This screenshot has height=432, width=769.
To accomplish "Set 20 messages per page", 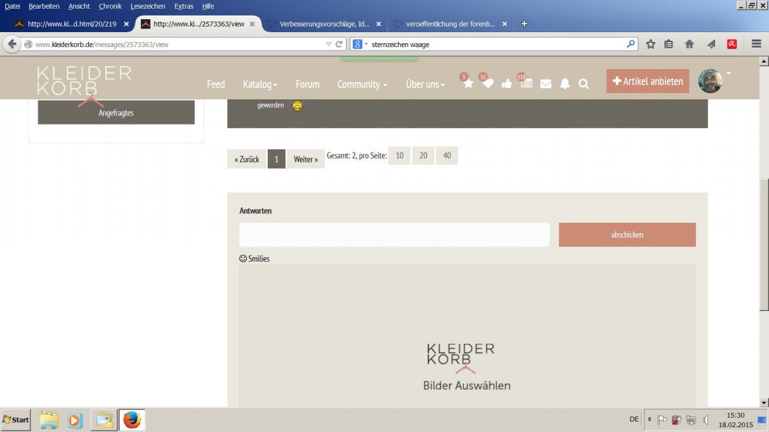I will tap(423, 156).
